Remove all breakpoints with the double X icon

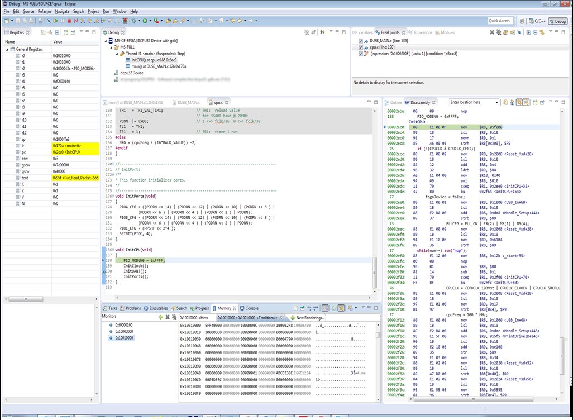tap(499, 32)
